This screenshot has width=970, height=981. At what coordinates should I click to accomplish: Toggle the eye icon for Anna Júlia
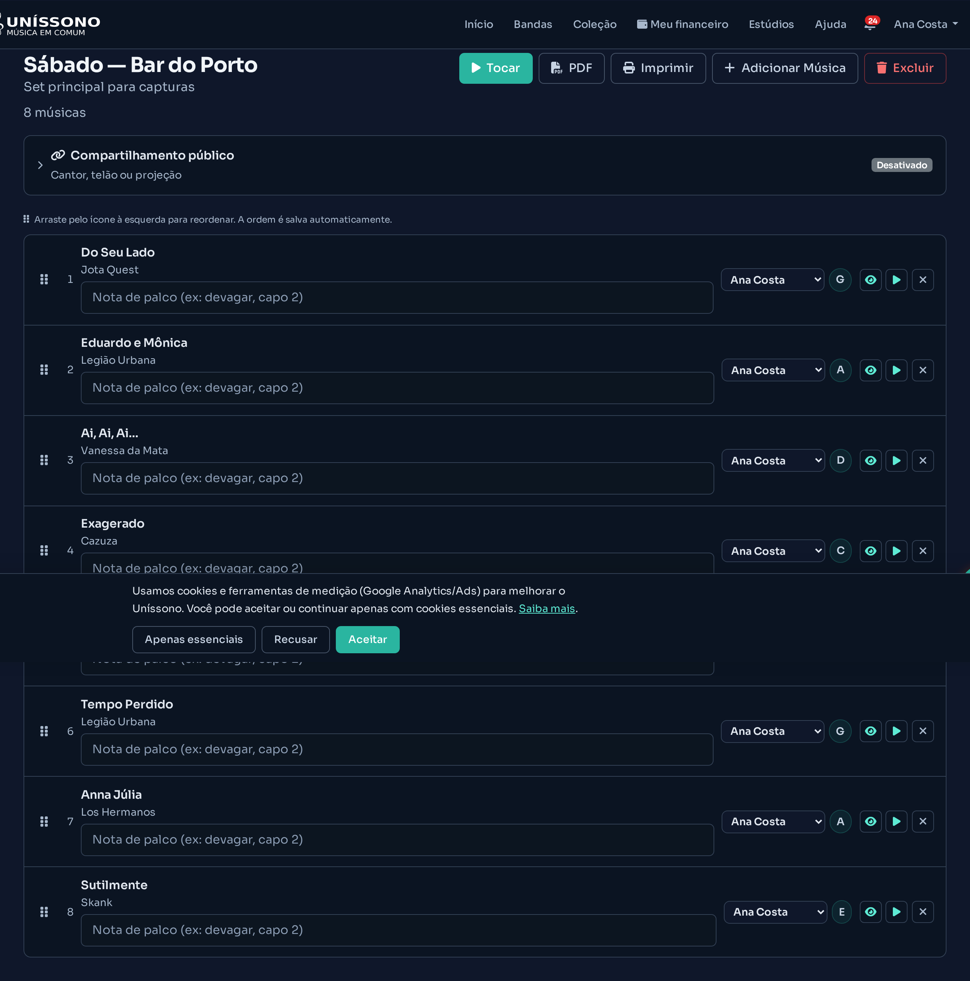tap(870, 822)
